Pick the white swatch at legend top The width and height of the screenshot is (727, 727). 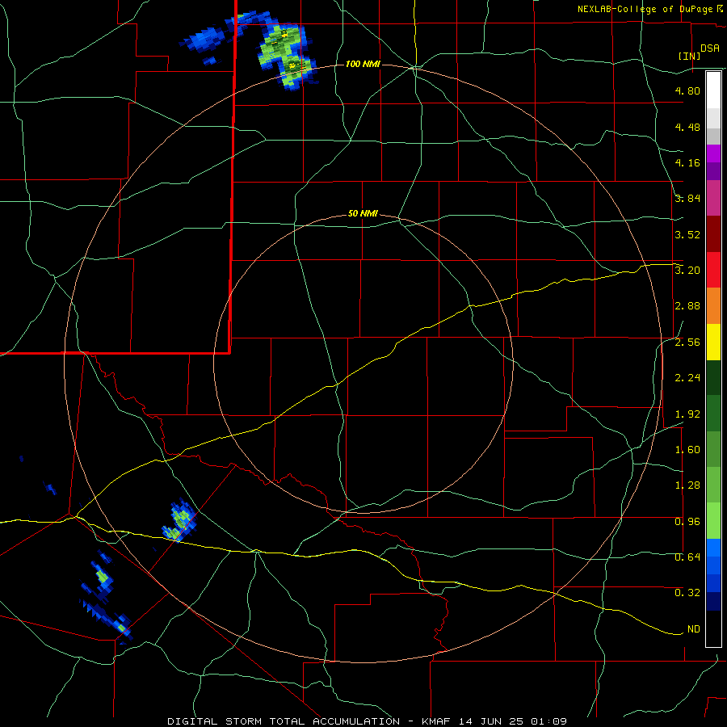[x=713, y=90]
